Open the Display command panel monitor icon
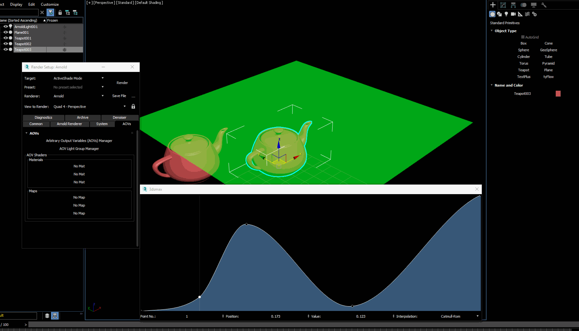 tap(534, 5)
